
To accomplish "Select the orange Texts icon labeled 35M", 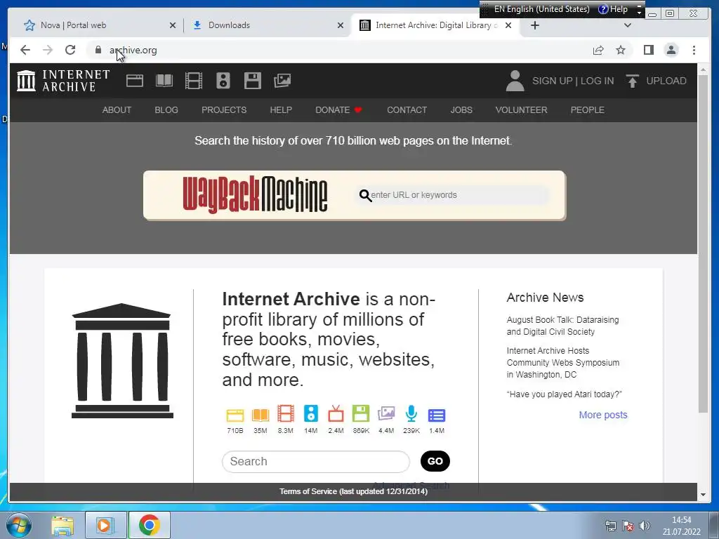I will point(260,415).
